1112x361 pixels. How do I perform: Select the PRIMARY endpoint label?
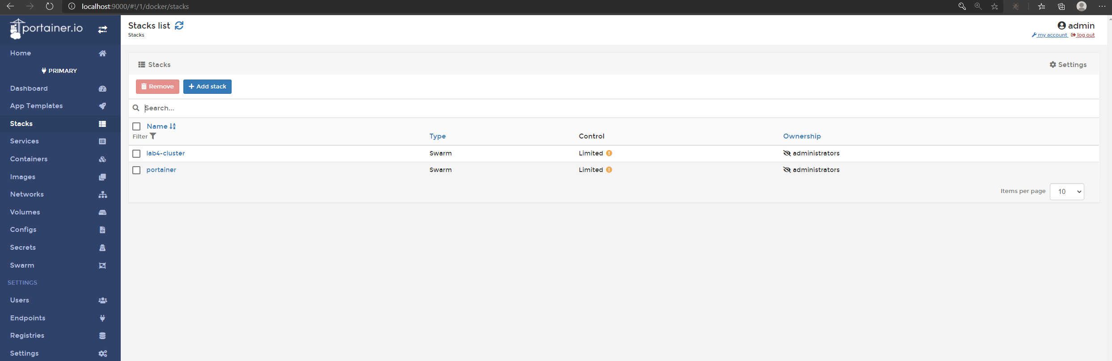(59, 71)
